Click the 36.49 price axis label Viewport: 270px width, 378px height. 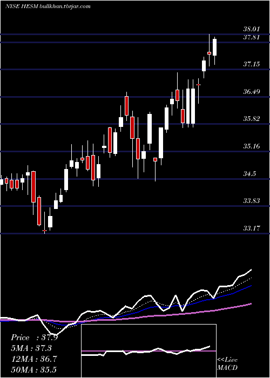(x=252, y=92)
